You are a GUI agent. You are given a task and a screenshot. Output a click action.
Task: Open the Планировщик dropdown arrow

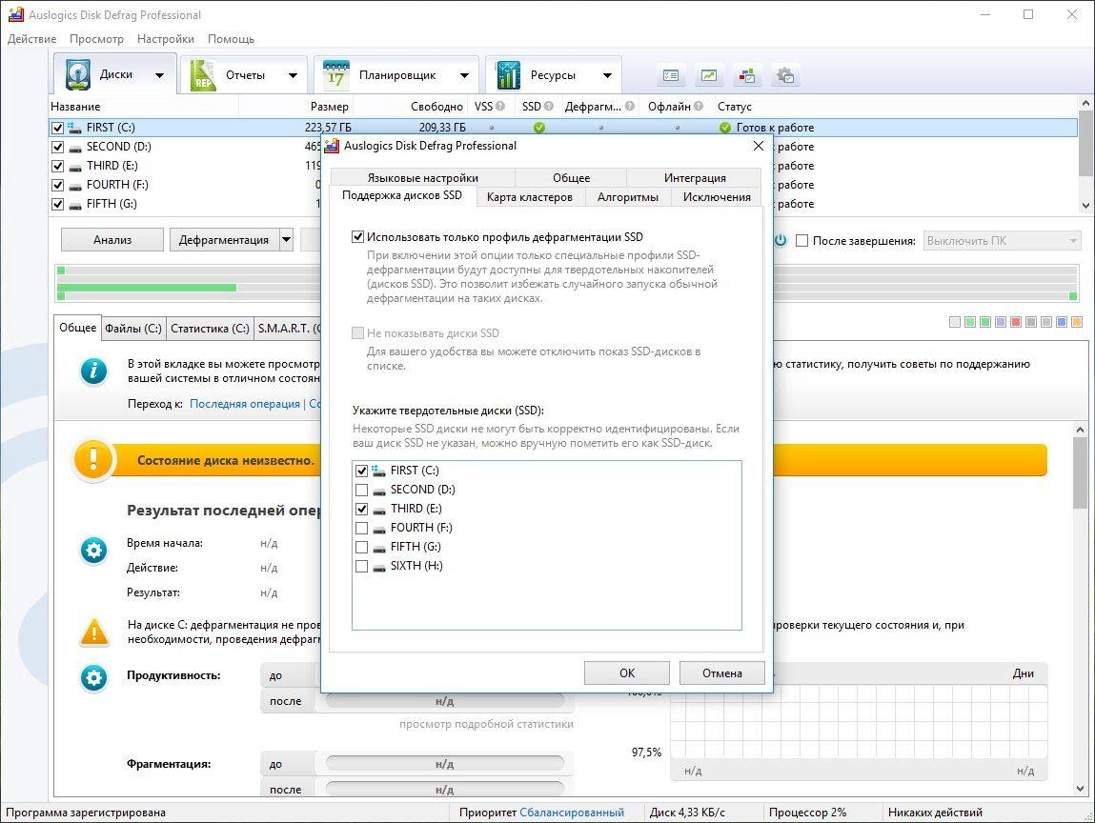point(464,75)
